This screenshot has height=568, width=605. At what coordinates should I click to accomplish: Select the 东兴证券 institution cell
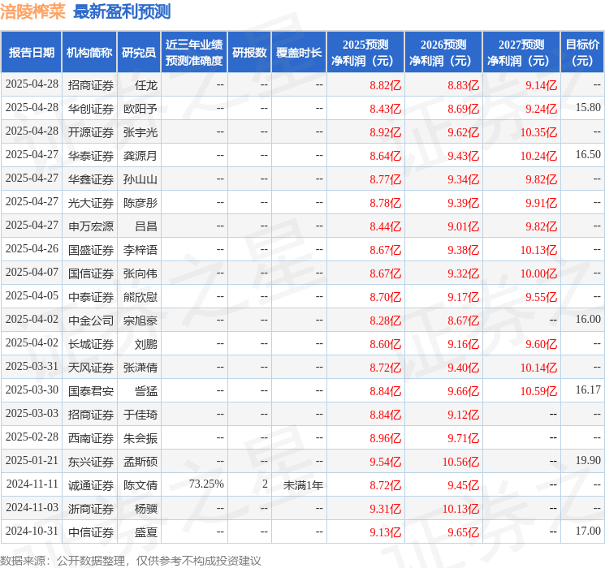coord(91,462)
